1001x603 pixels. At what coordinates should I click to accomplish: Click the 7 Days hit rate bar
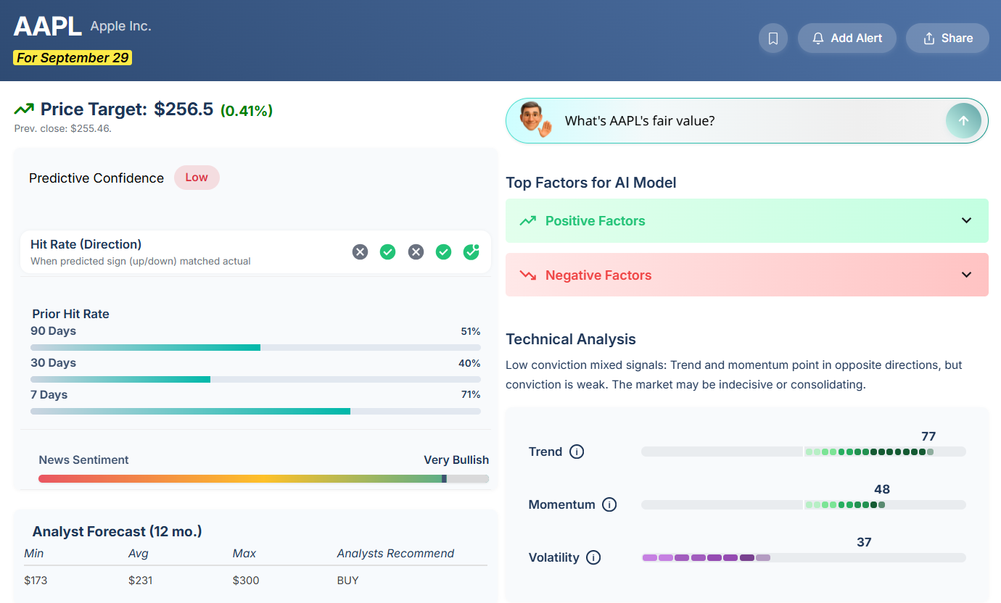255,411
